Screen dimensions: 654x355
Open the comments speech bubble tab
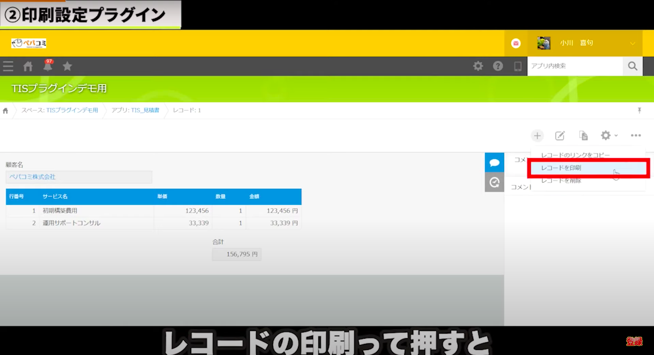coord(494,163)
